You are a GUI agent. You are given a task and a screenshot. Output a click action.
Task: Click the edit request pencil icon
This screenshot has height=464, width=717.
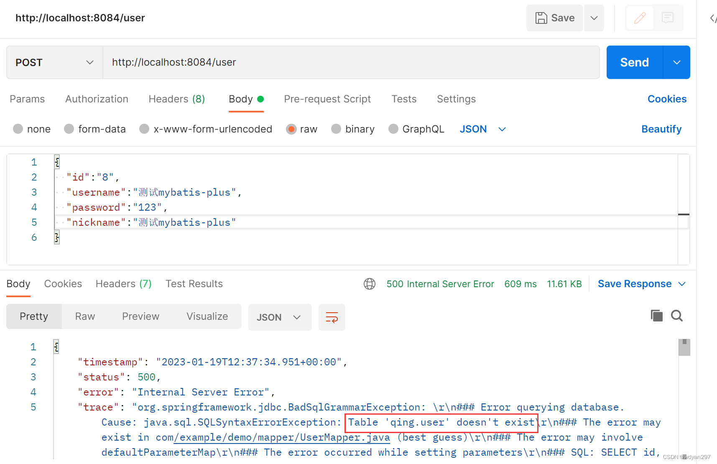click(639, 18)
